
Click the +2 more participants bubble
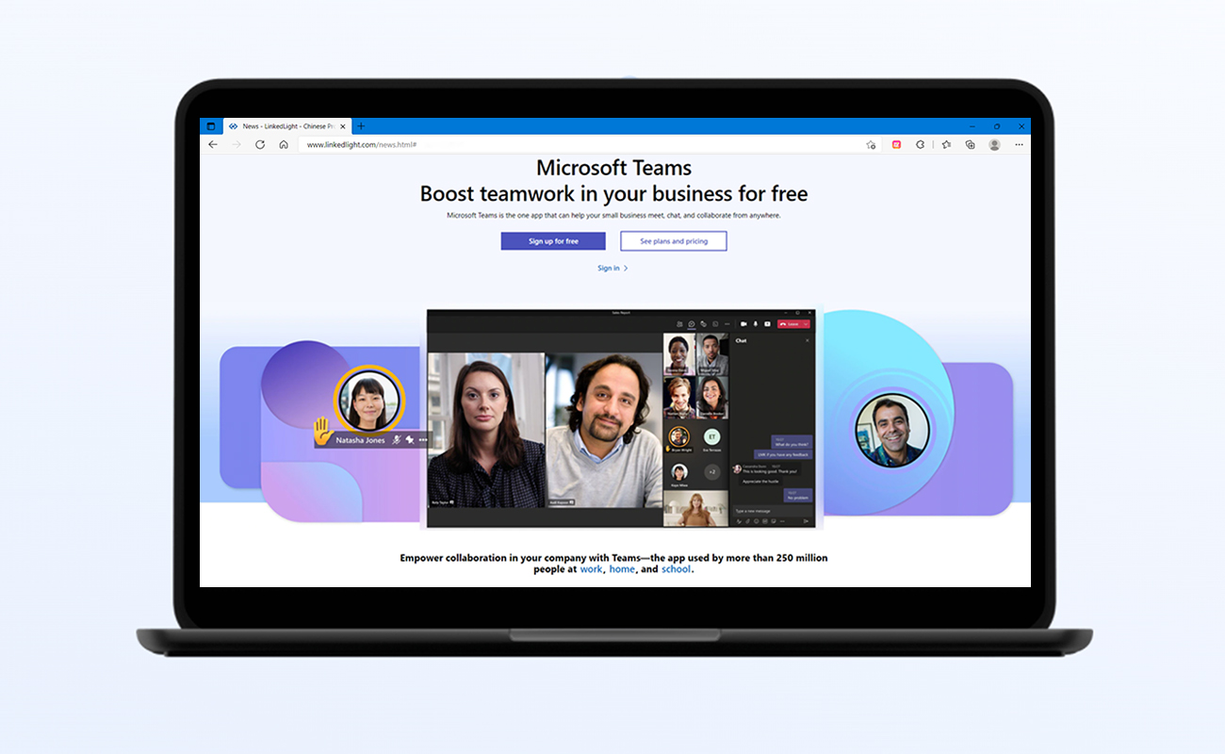coord(712,471)
